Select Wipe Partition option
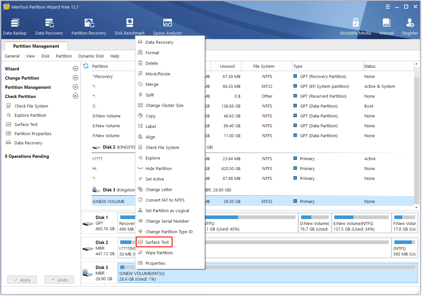 (x=170, y=253)
